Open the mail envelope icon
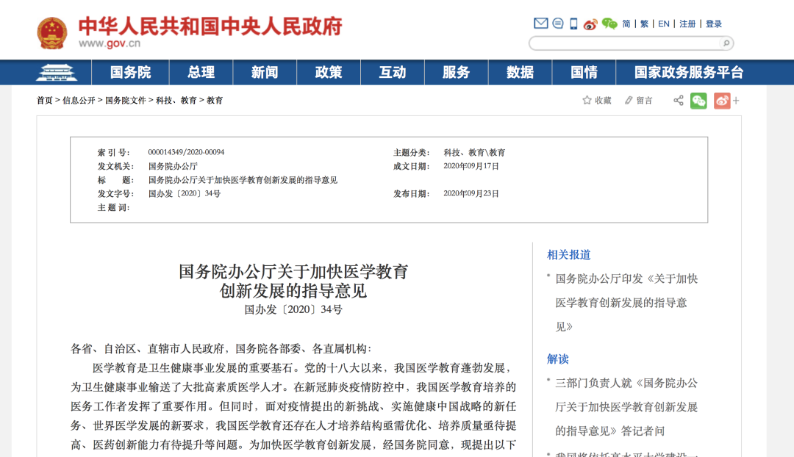 click(540, 24)
